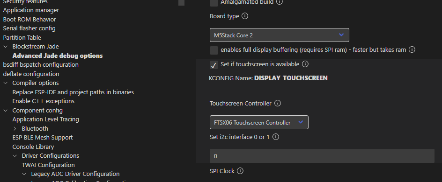The width and height of the screenshot is (442, 182).
Task: Uncheck Set if touchscreen is available
Action: pyautogui.click(x=214, y=65)
